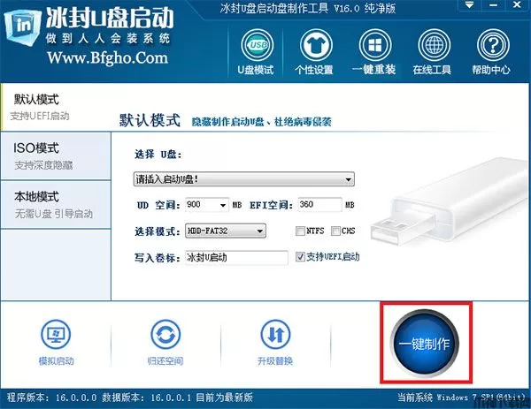Open the U盘模式 USB icon
This screenshot has width=531, height=409.
tap(257, 45)
